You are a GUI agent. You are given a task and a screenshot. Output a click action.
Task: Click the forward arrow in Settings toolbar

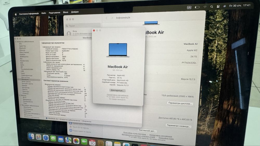click(112, 18)
